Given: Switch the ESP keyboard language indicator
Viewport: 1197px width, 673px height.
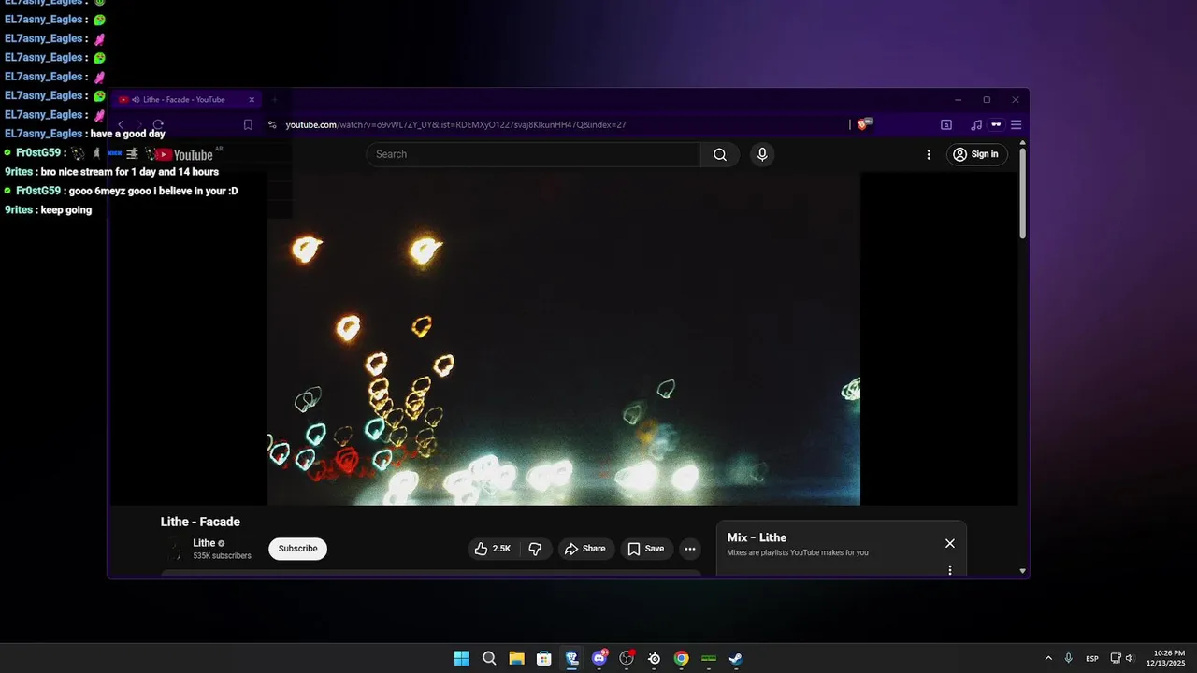Looking at the screenshot, I should 1092,659.
